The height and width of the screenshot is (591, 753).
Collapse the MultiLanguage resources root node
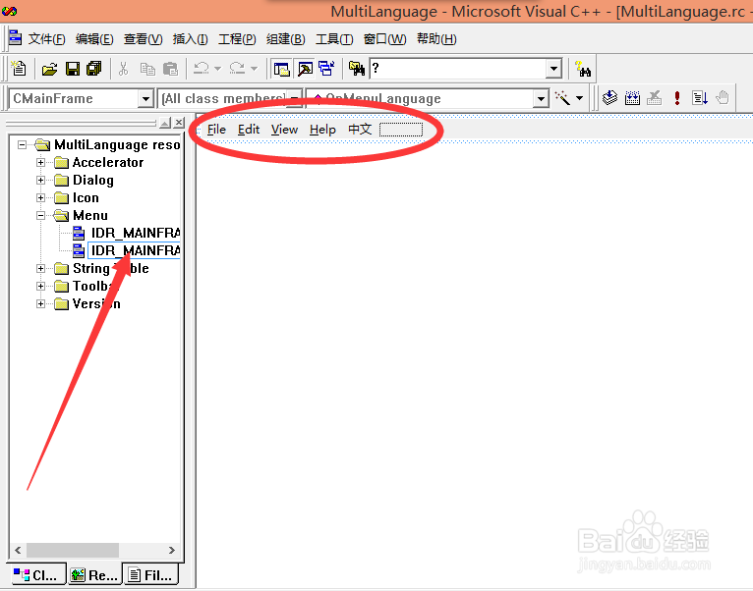22,144
